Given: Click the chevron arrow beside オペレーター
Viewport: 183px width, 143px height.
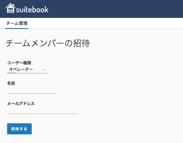Looking at the screenshot, I should point(44,70).
